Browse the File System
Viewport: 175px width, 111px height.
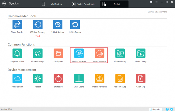click(x=58, y=53)
